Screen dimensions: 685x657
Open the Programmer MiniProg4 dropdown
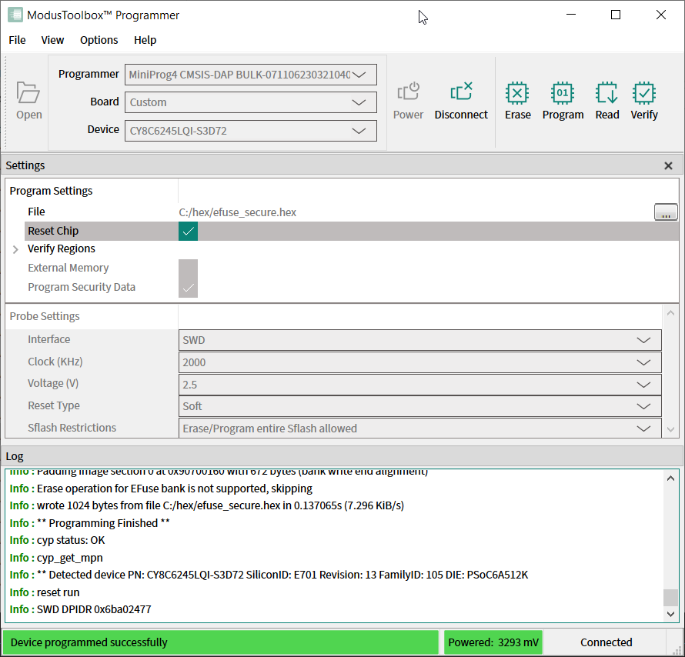pyautogui.click(x=251, y=75)
